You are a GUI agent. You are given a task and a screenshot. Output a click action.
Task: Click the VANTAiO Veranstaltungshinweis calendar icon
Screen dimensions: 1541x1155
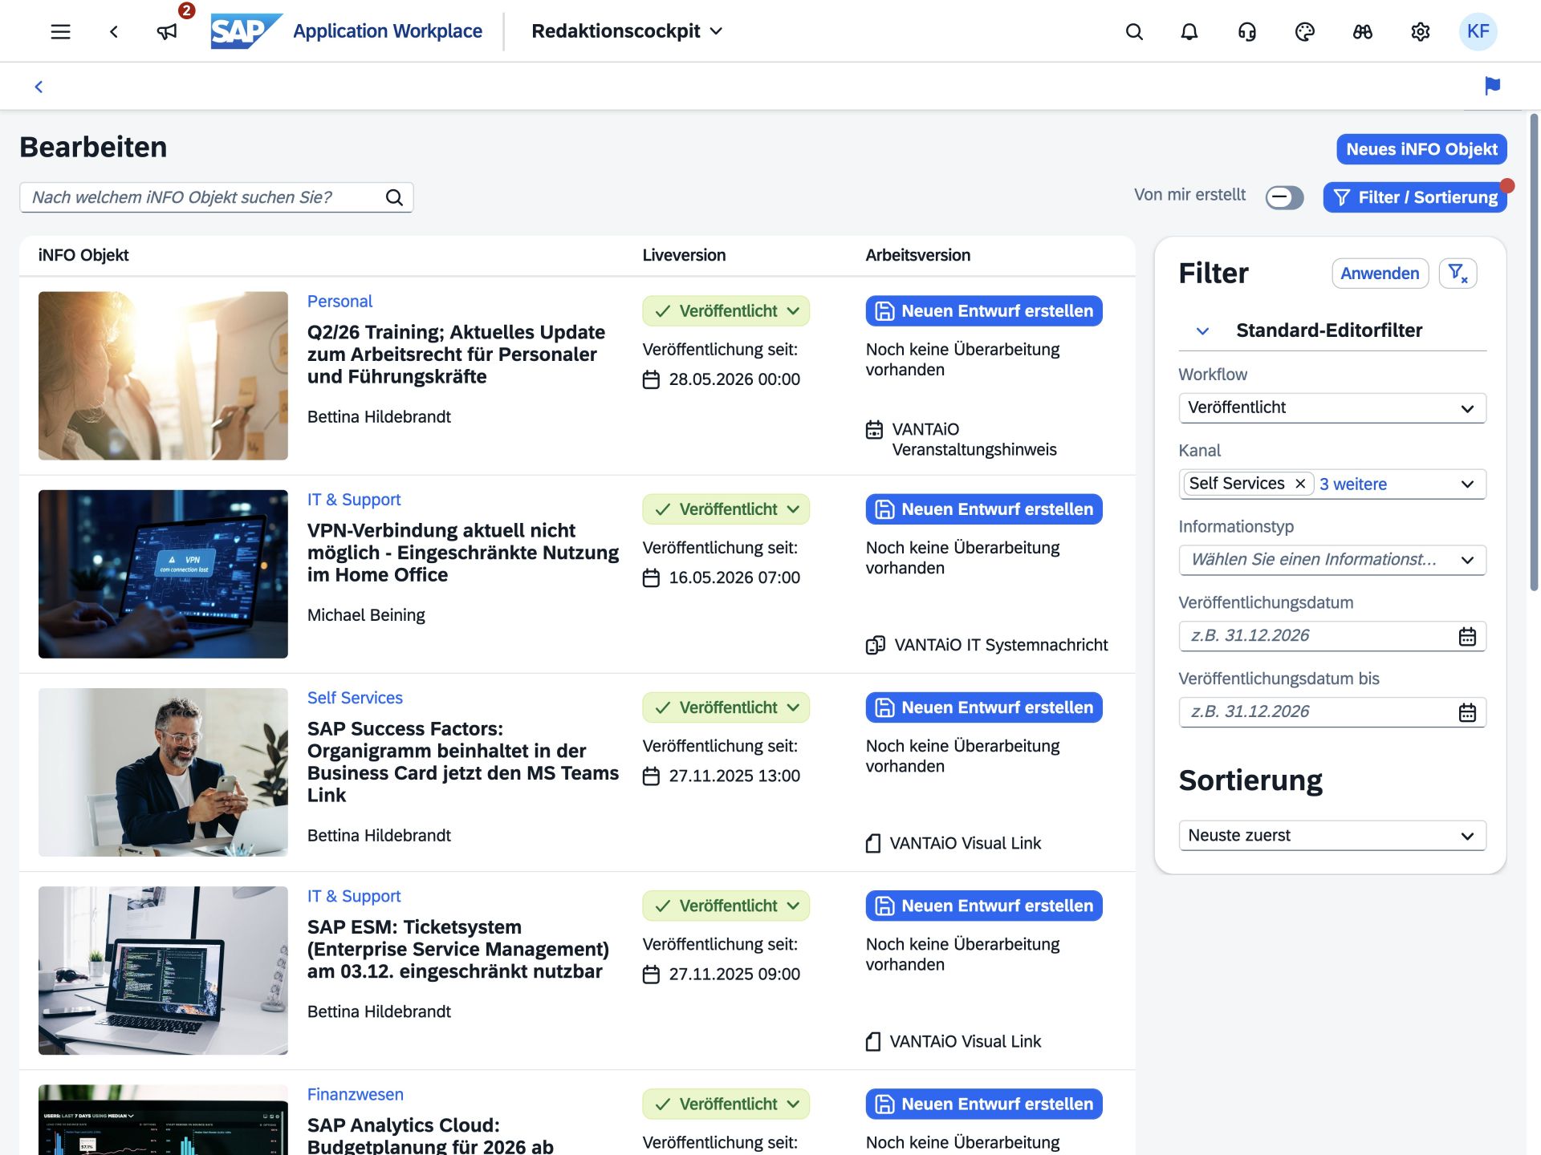pos(875,430)
